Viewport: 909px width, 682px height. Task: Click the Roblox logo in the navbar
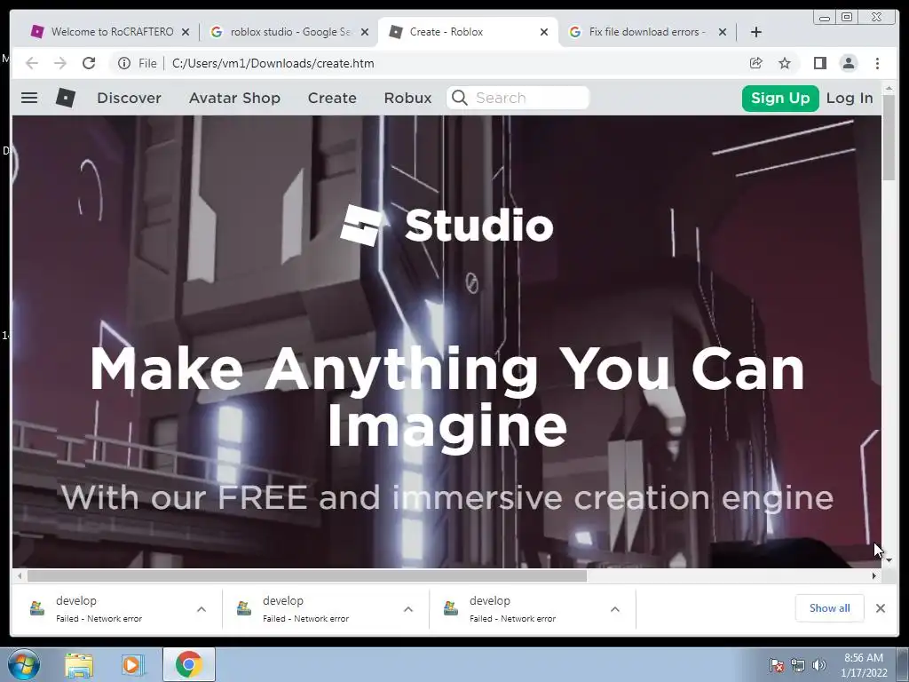tap(66, 98)
